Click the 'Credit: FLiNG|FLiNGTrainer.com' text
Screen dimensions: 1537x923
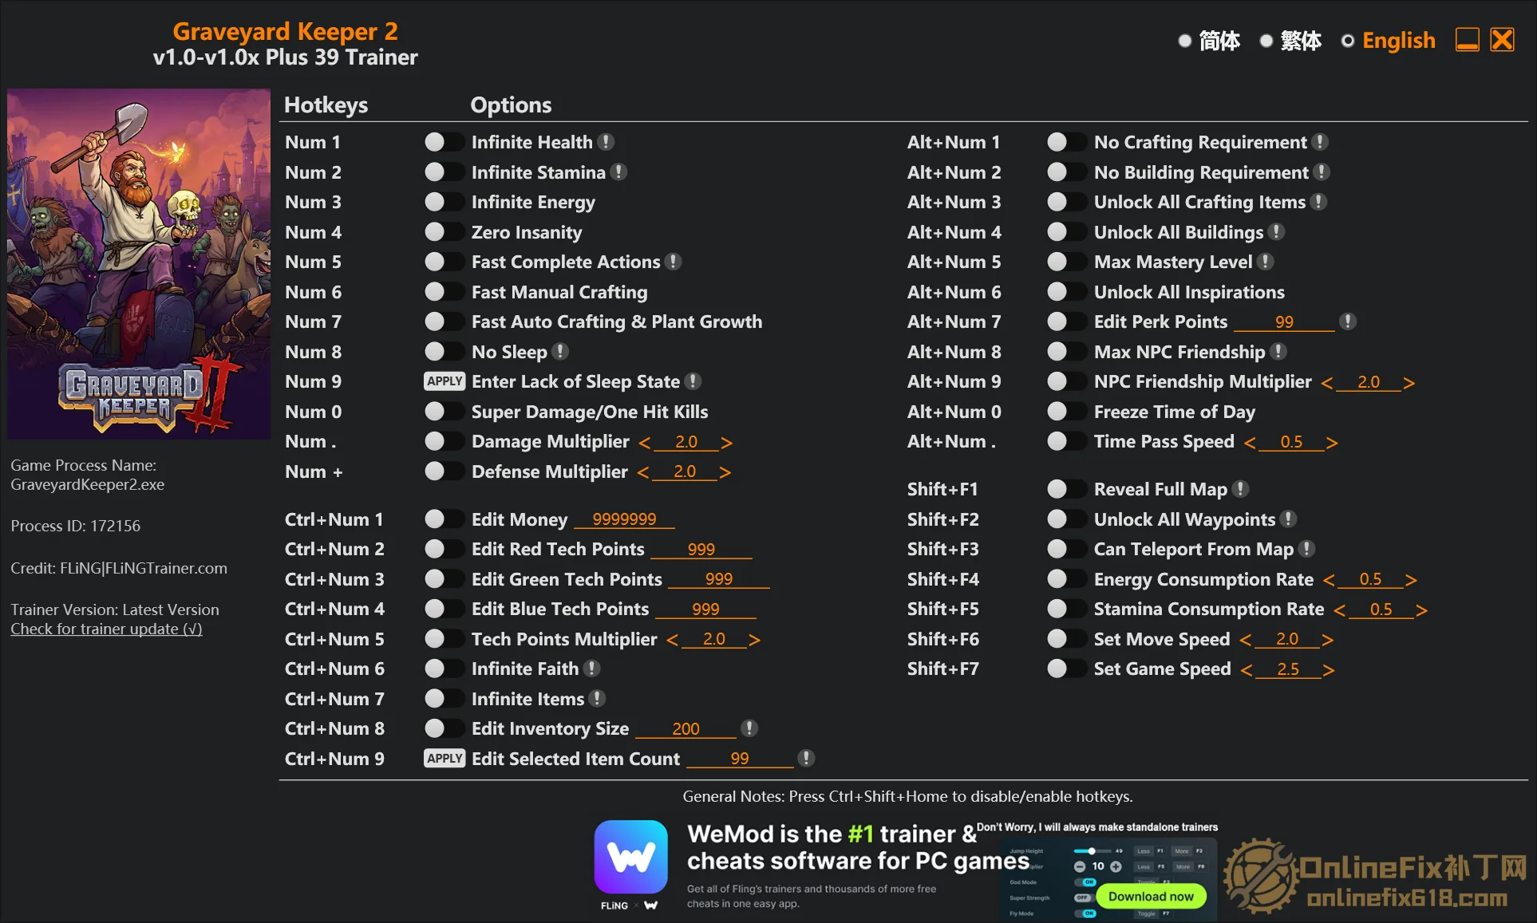[119, 568]
